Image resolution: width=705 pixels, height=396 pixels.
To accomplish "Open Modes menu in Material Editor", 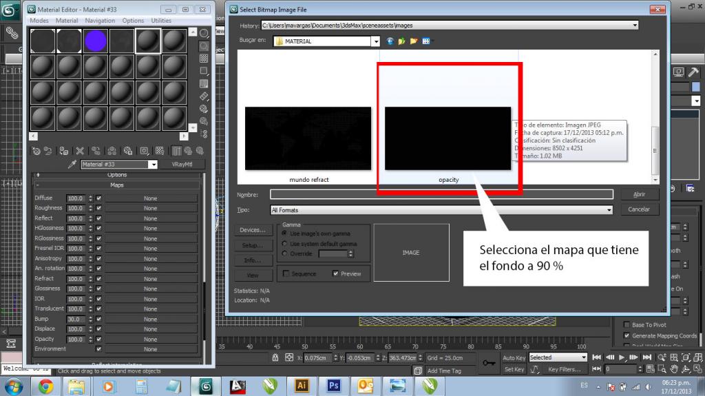I will (39, 21).
